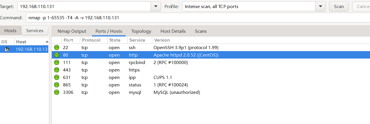Open the Host Details tab
This screenshot has height=124, width=370.
click(173, 31)
